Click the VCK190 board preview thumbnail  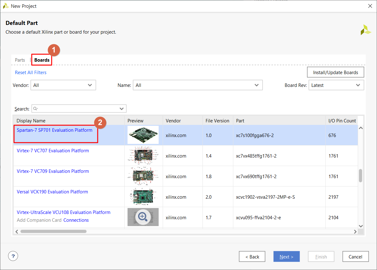(143, 197)
